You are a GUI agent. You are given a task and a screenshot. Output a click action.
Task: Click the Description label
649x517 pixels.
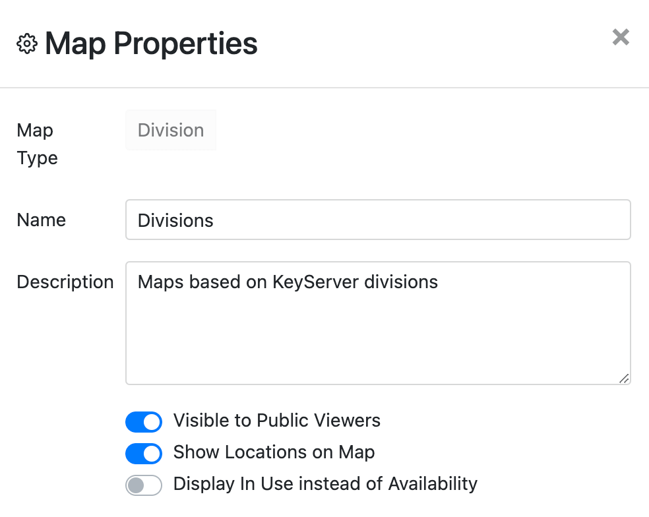coord(65,282)
